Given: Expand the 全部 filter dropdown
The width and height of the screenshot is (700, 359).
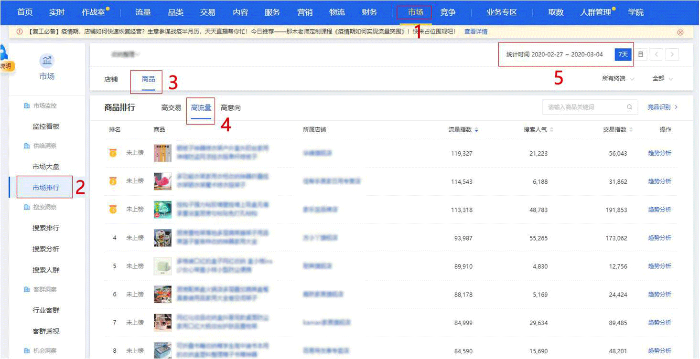Looking at the screenshot, I should 662,79.
